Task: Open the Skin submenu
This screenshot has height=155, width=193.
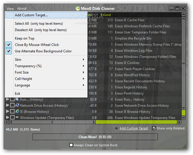Action: point(46,60)
